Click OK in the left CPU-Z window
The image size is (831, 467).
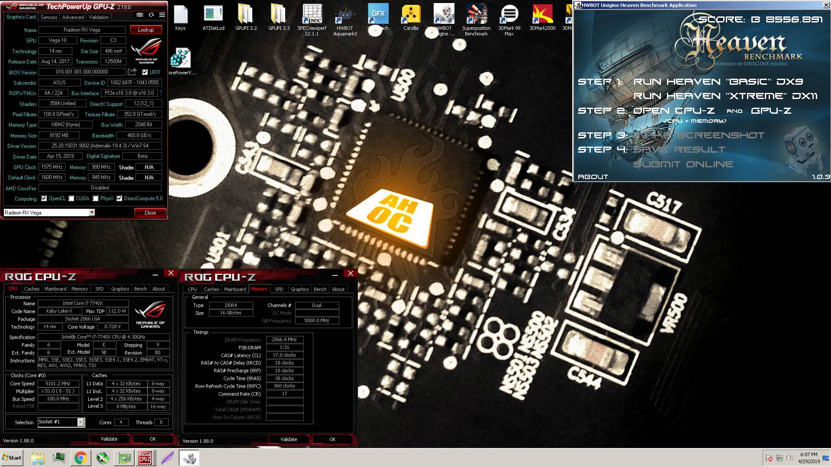153,438
